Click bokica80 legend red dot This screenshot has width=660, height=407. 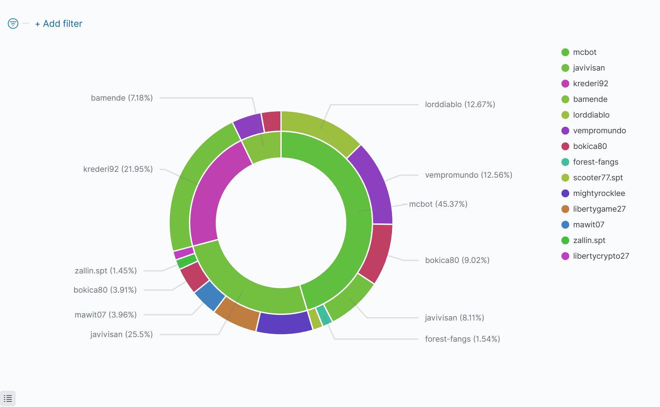[x=565, y=146]
